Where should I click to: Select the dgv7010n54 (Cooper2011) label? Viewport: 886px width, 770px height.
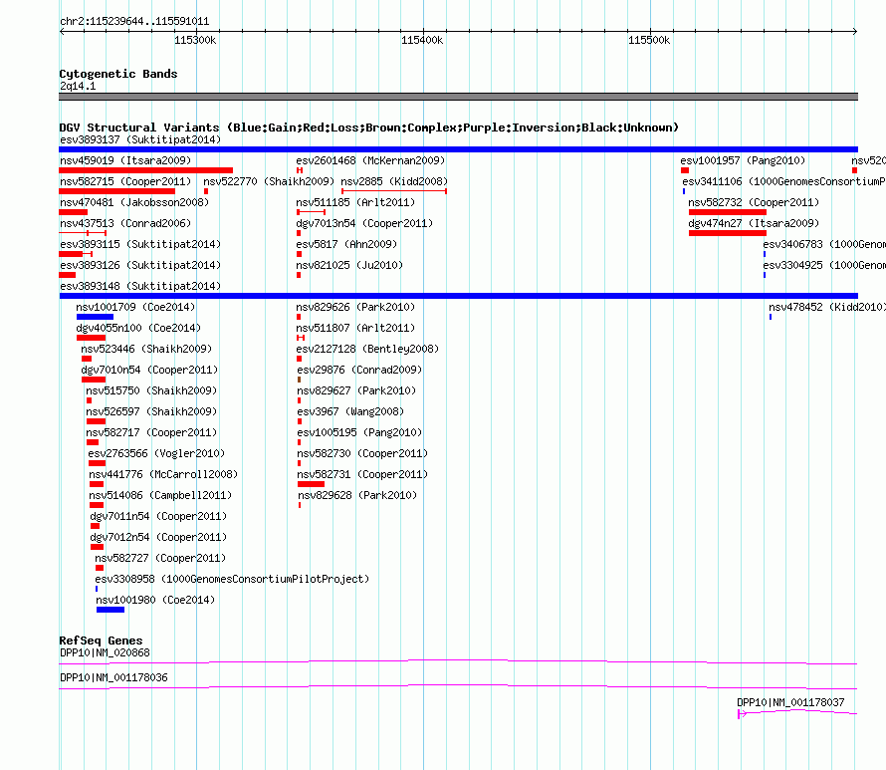tap(149, 370)
